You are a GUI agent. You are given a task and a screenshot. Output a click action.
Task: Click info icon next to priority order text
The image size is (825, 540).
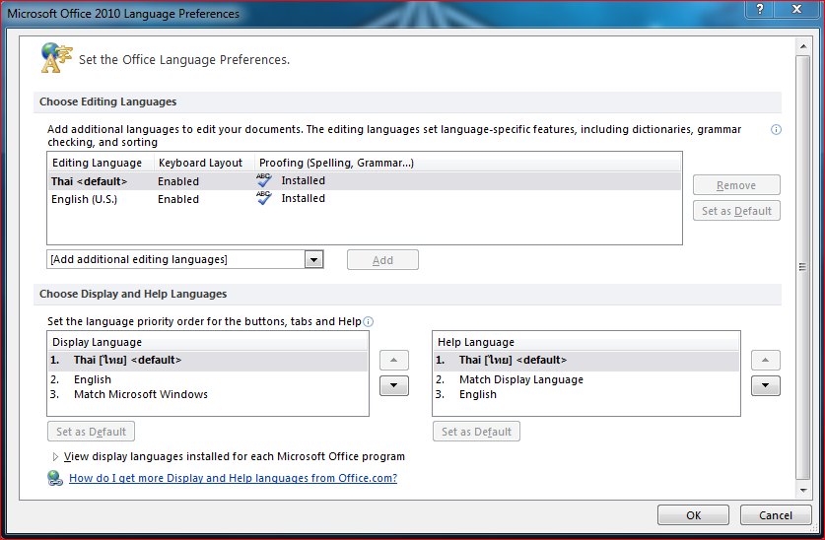pos(369,322)
